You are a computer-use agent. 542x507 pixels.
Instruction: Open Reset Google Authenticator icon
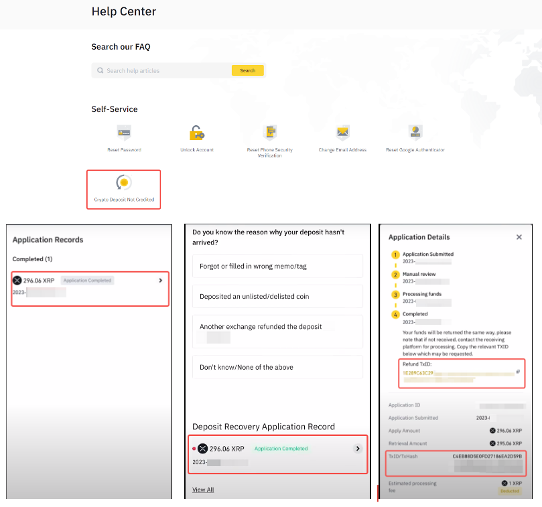click(415, 131)
